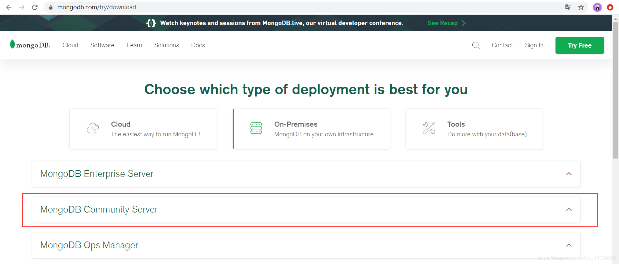The image size is (619, 264).
Task: Open the Solutions nav menu
Action: coord(167,45)
